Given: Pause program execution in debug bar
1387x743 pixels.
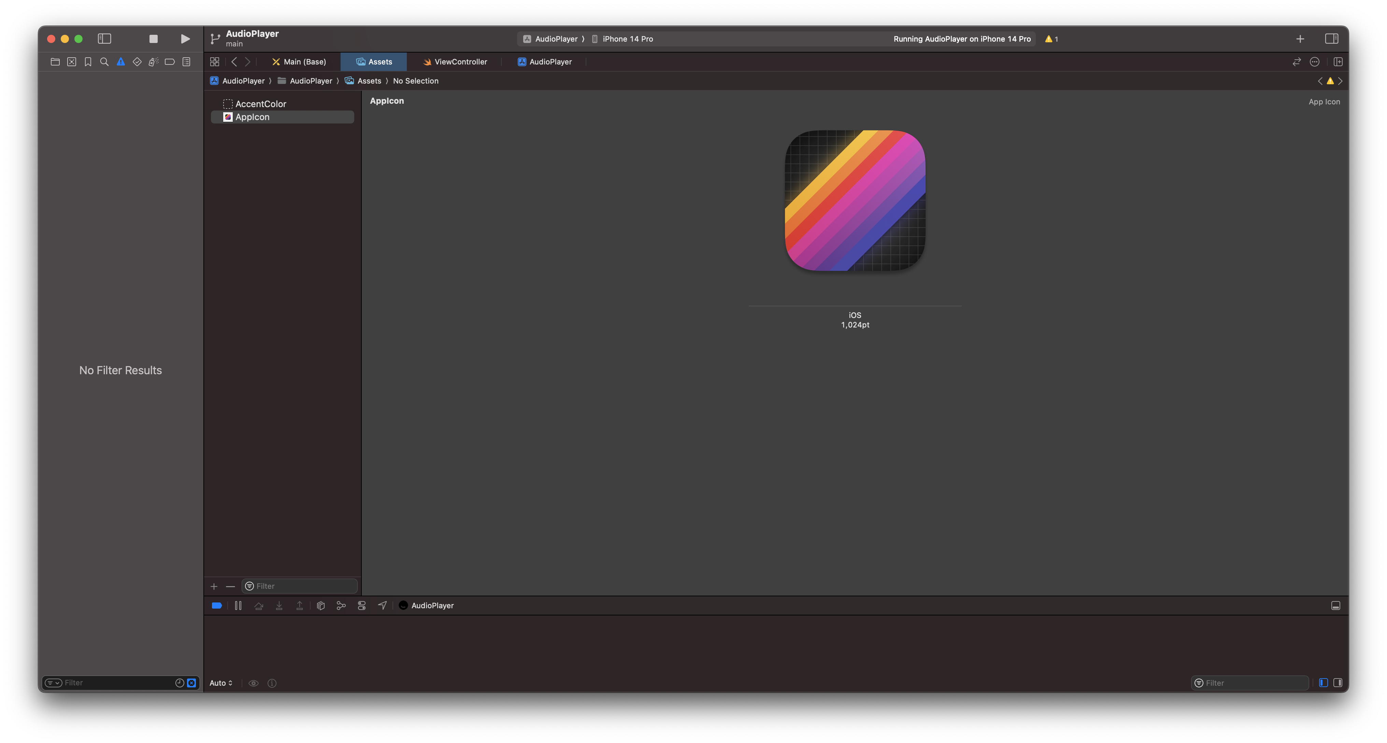Looking at the screenshot, I should [x=238, y=606].
